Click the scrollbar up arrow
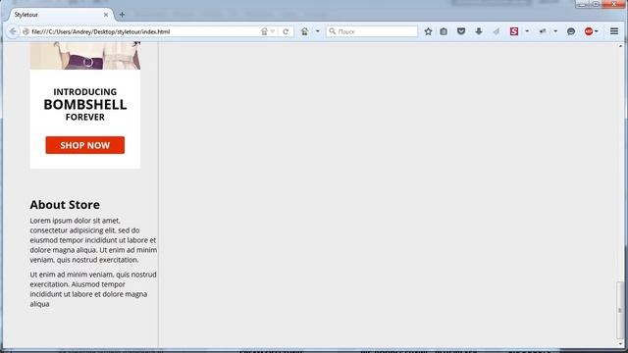The width and height of the screenshot is (628, 353). coord(620,46)
